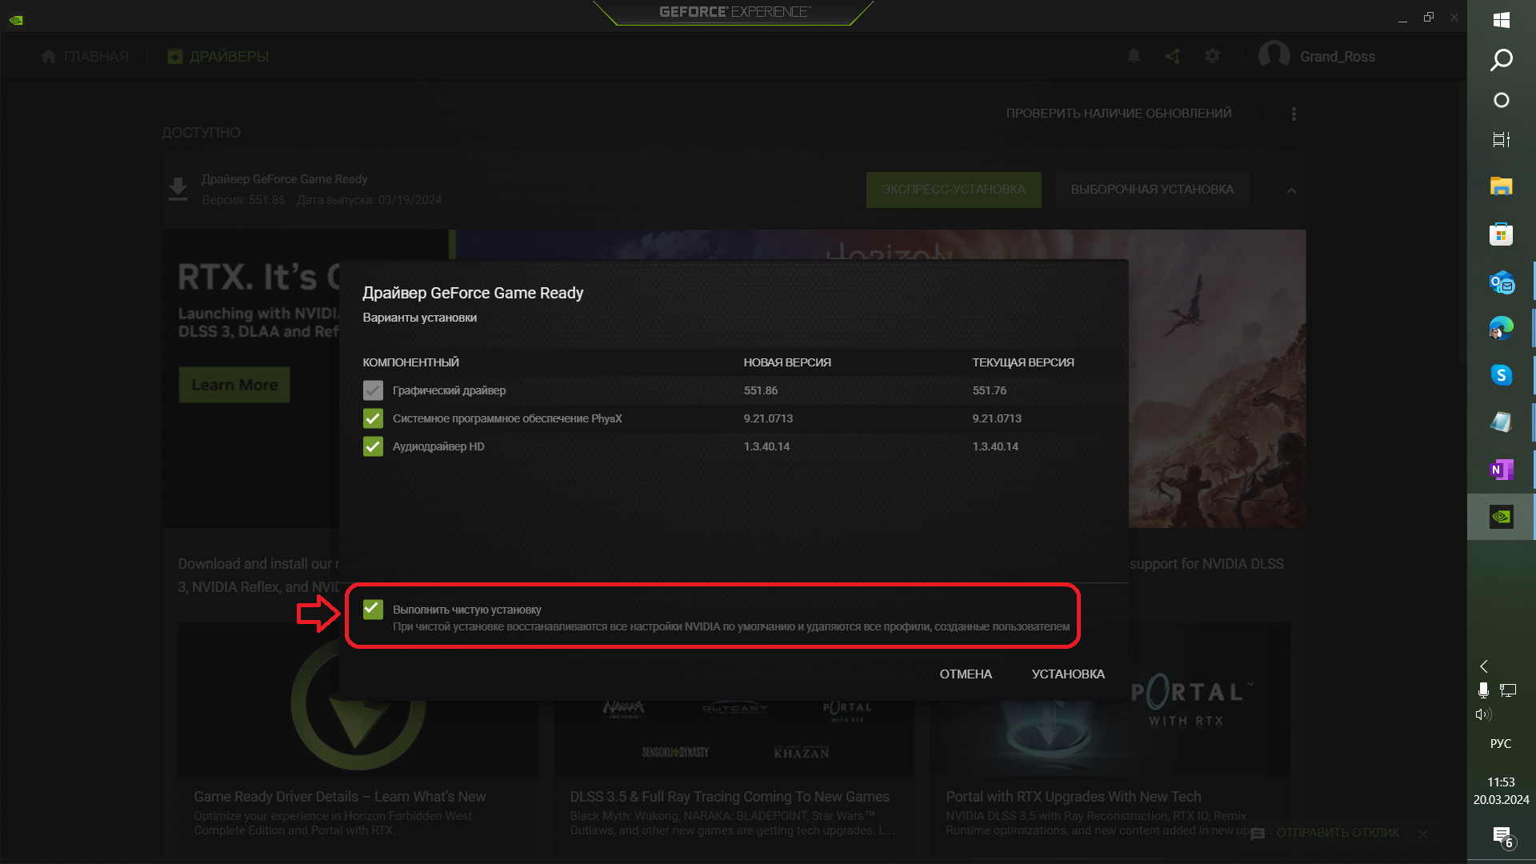1536x864 pixels.
Task: Click the ЭКСПРЕСС-УСТАНОВКА button
Action: (x=954, y=190)
